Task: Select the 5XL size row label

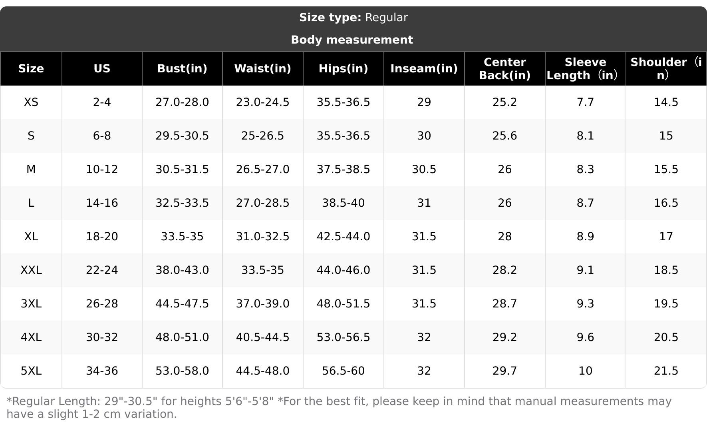Action: (31, 371)
